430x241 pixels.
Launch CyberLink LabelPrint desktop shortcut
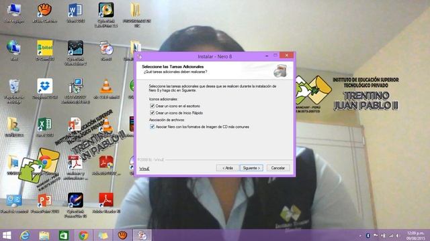point(106,15)
